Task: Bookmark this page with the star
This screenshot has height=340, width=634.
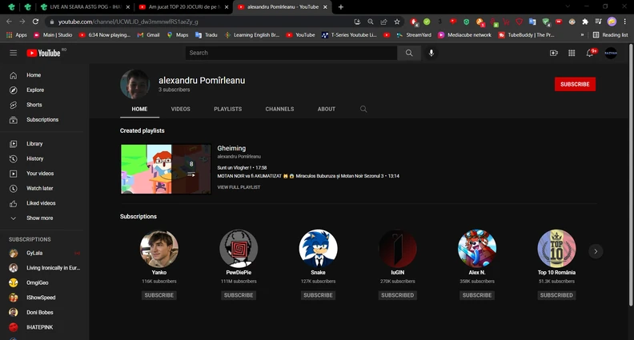Action: (x=397, y=22)
